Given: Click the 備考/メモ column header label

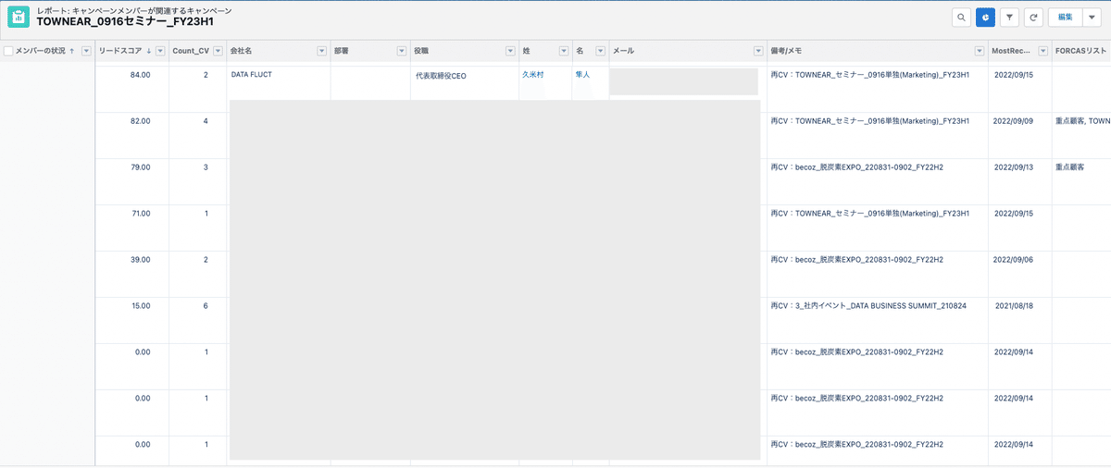Looking at the screenshot, I should pos(785,51).
